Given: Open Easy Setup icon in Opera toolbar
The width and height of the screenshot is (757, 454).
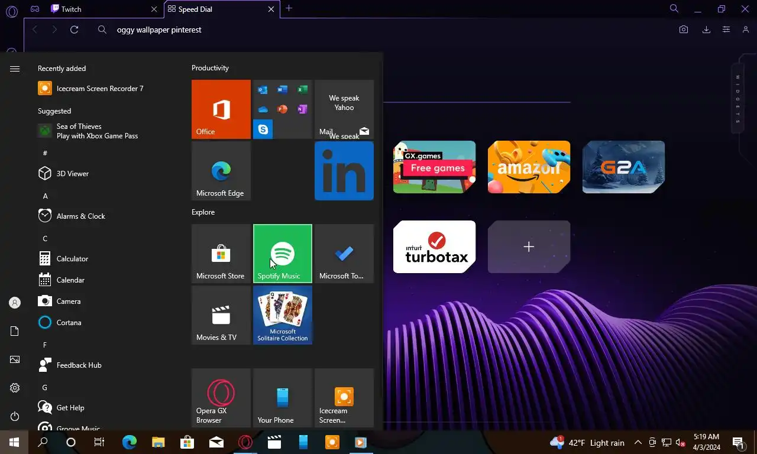Looking at the screenshot, I should 726,30.
